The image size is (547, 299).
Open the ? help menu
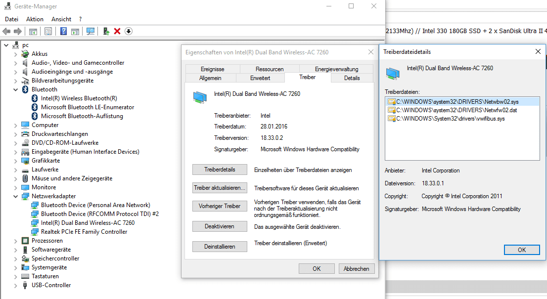pyautogui.click(x=80, y=19)
